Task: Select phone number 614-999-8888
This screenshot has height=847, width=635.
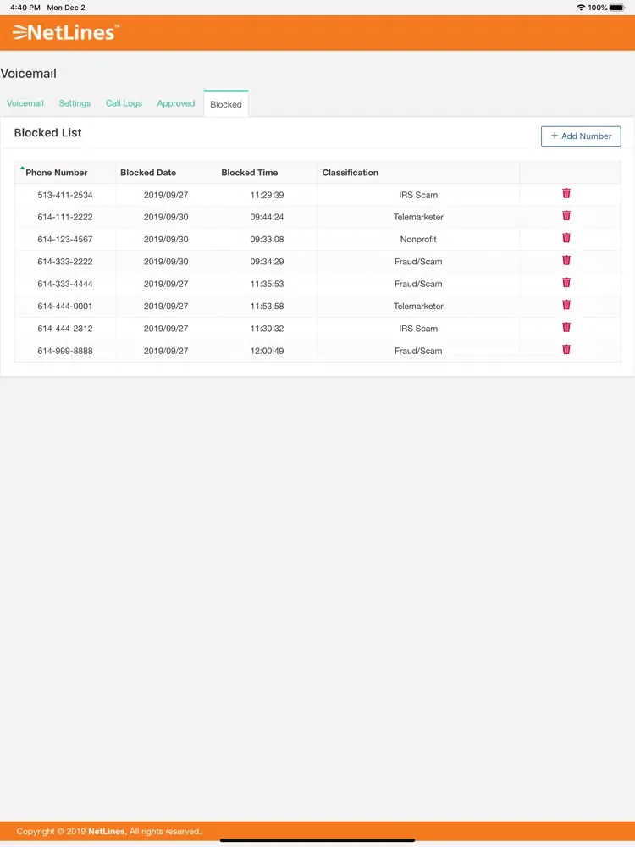Action: click(x=65, y=351)
